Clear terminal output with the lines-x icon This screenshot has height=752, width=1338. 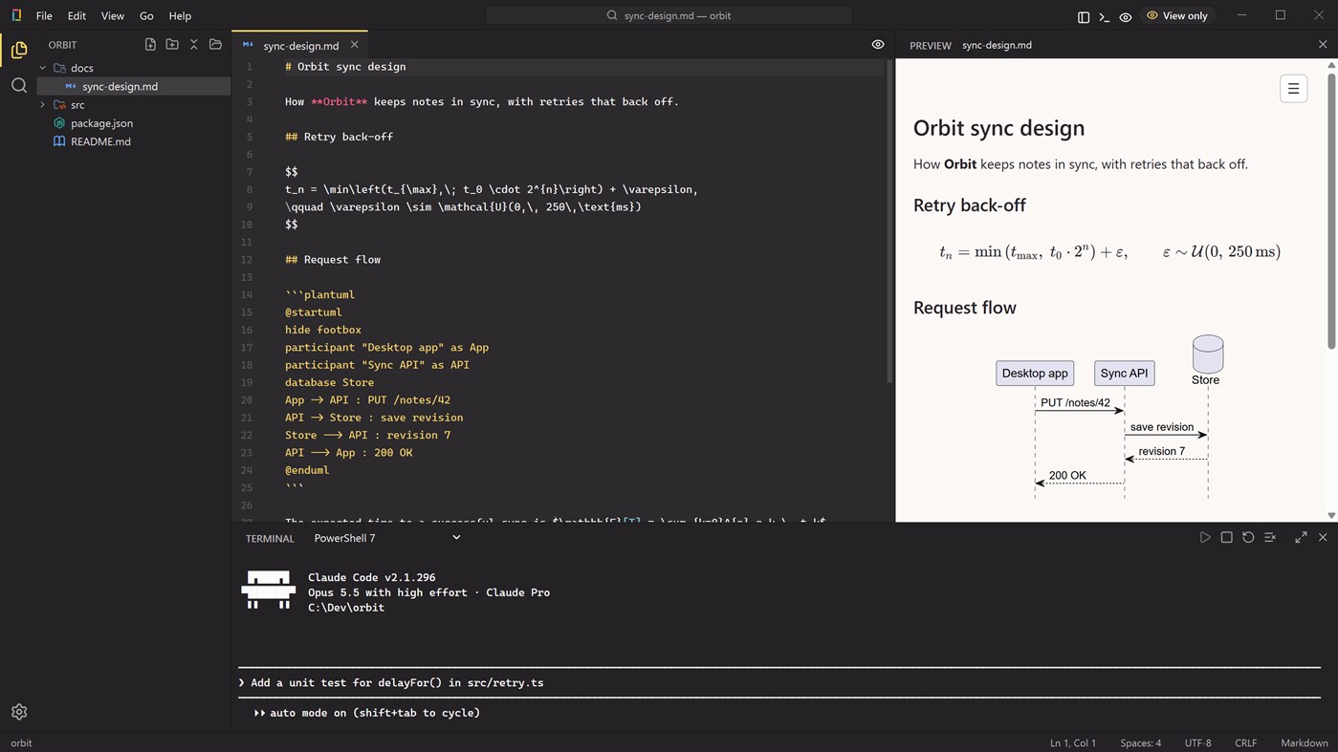point(1270,538)
